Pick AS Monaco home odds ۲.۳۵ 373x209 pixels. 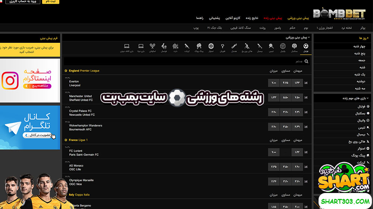[x=274, y=167]
